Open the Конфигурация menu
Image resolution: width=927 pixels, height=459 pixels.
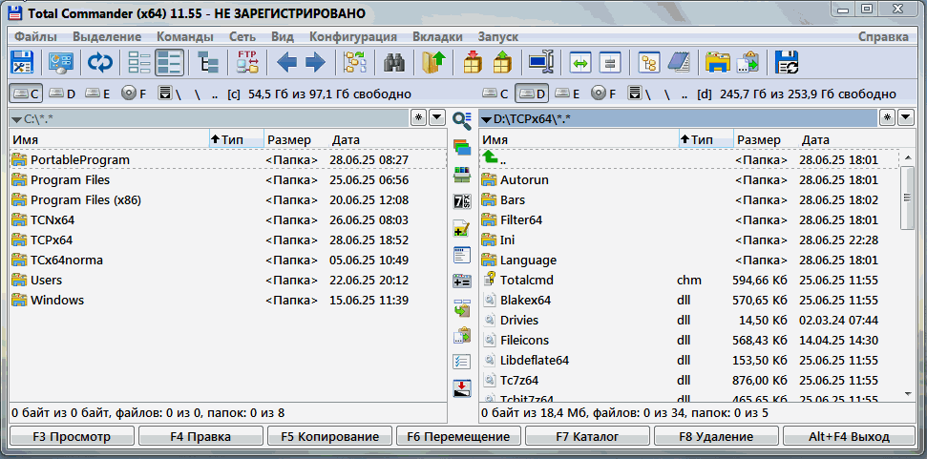coord(353,36)
